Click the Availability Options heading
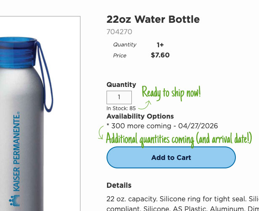The height and width of the screenshot is (211, 259). pos(140,116)
